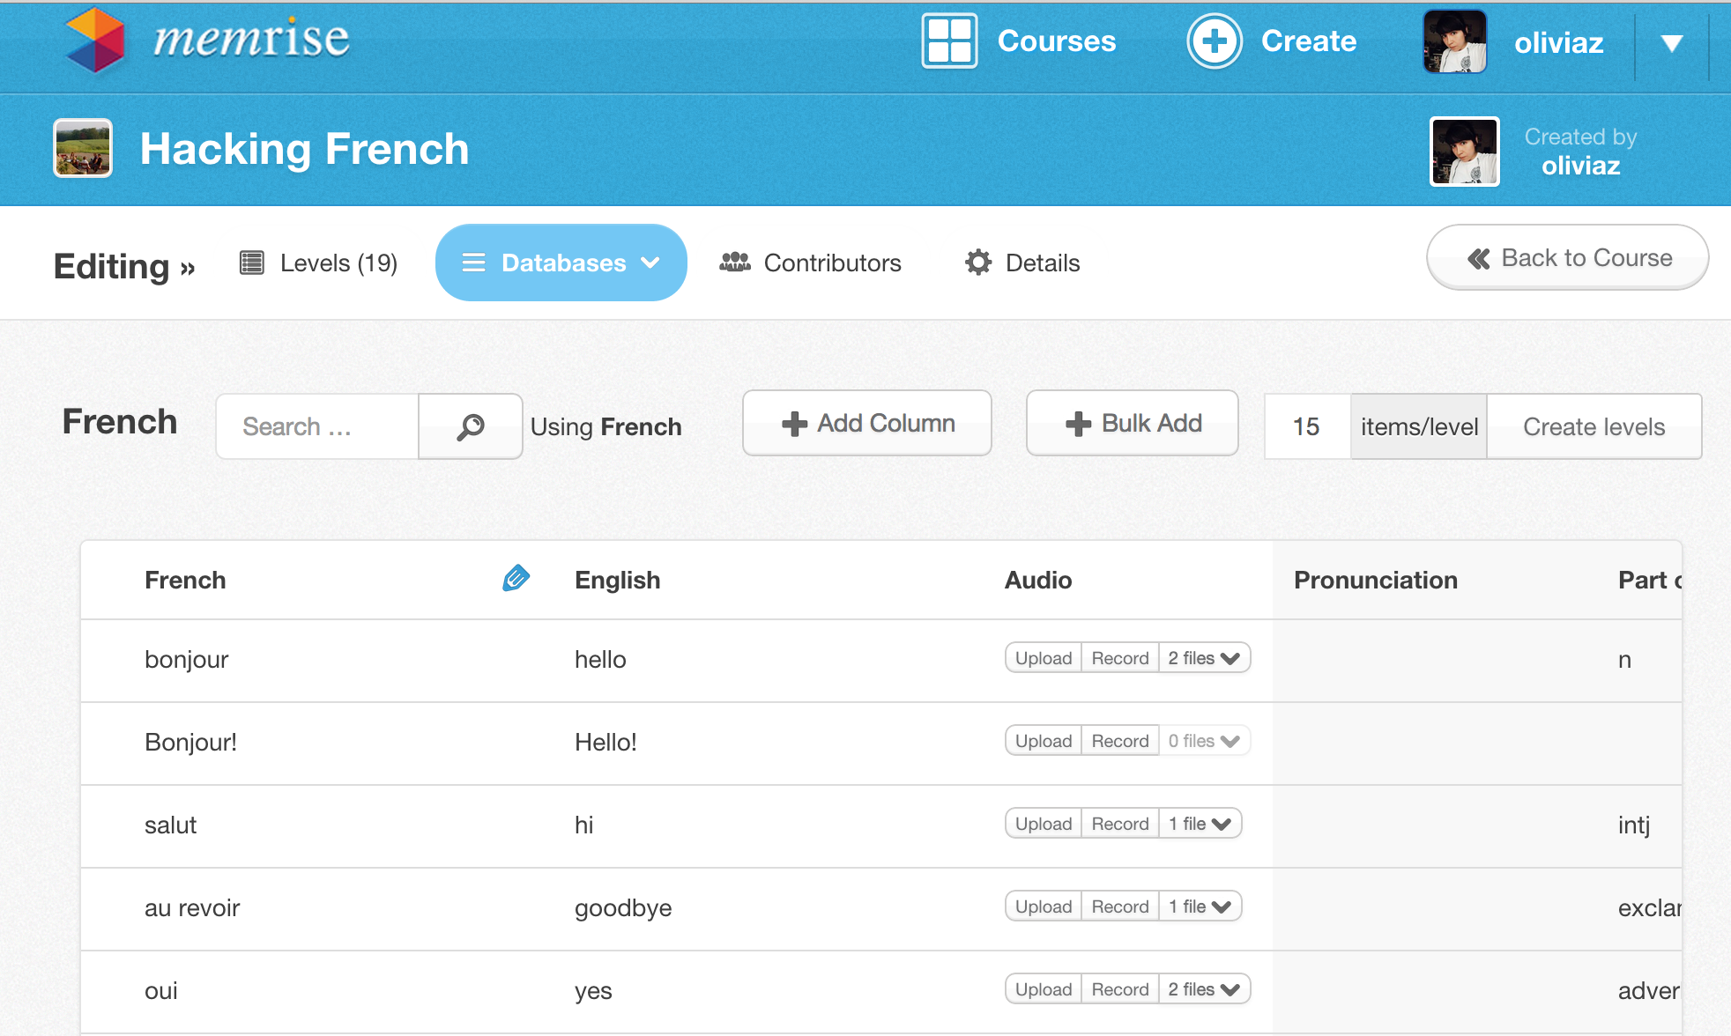Click the Memrise logo
The image size is (1731, 1036).
point(206,40)
